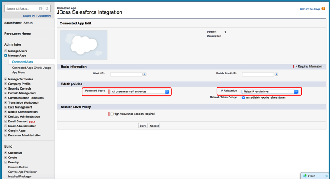Open the Chat panel
The height and width of the screenshot is (179, 330).
coord(314,176)
